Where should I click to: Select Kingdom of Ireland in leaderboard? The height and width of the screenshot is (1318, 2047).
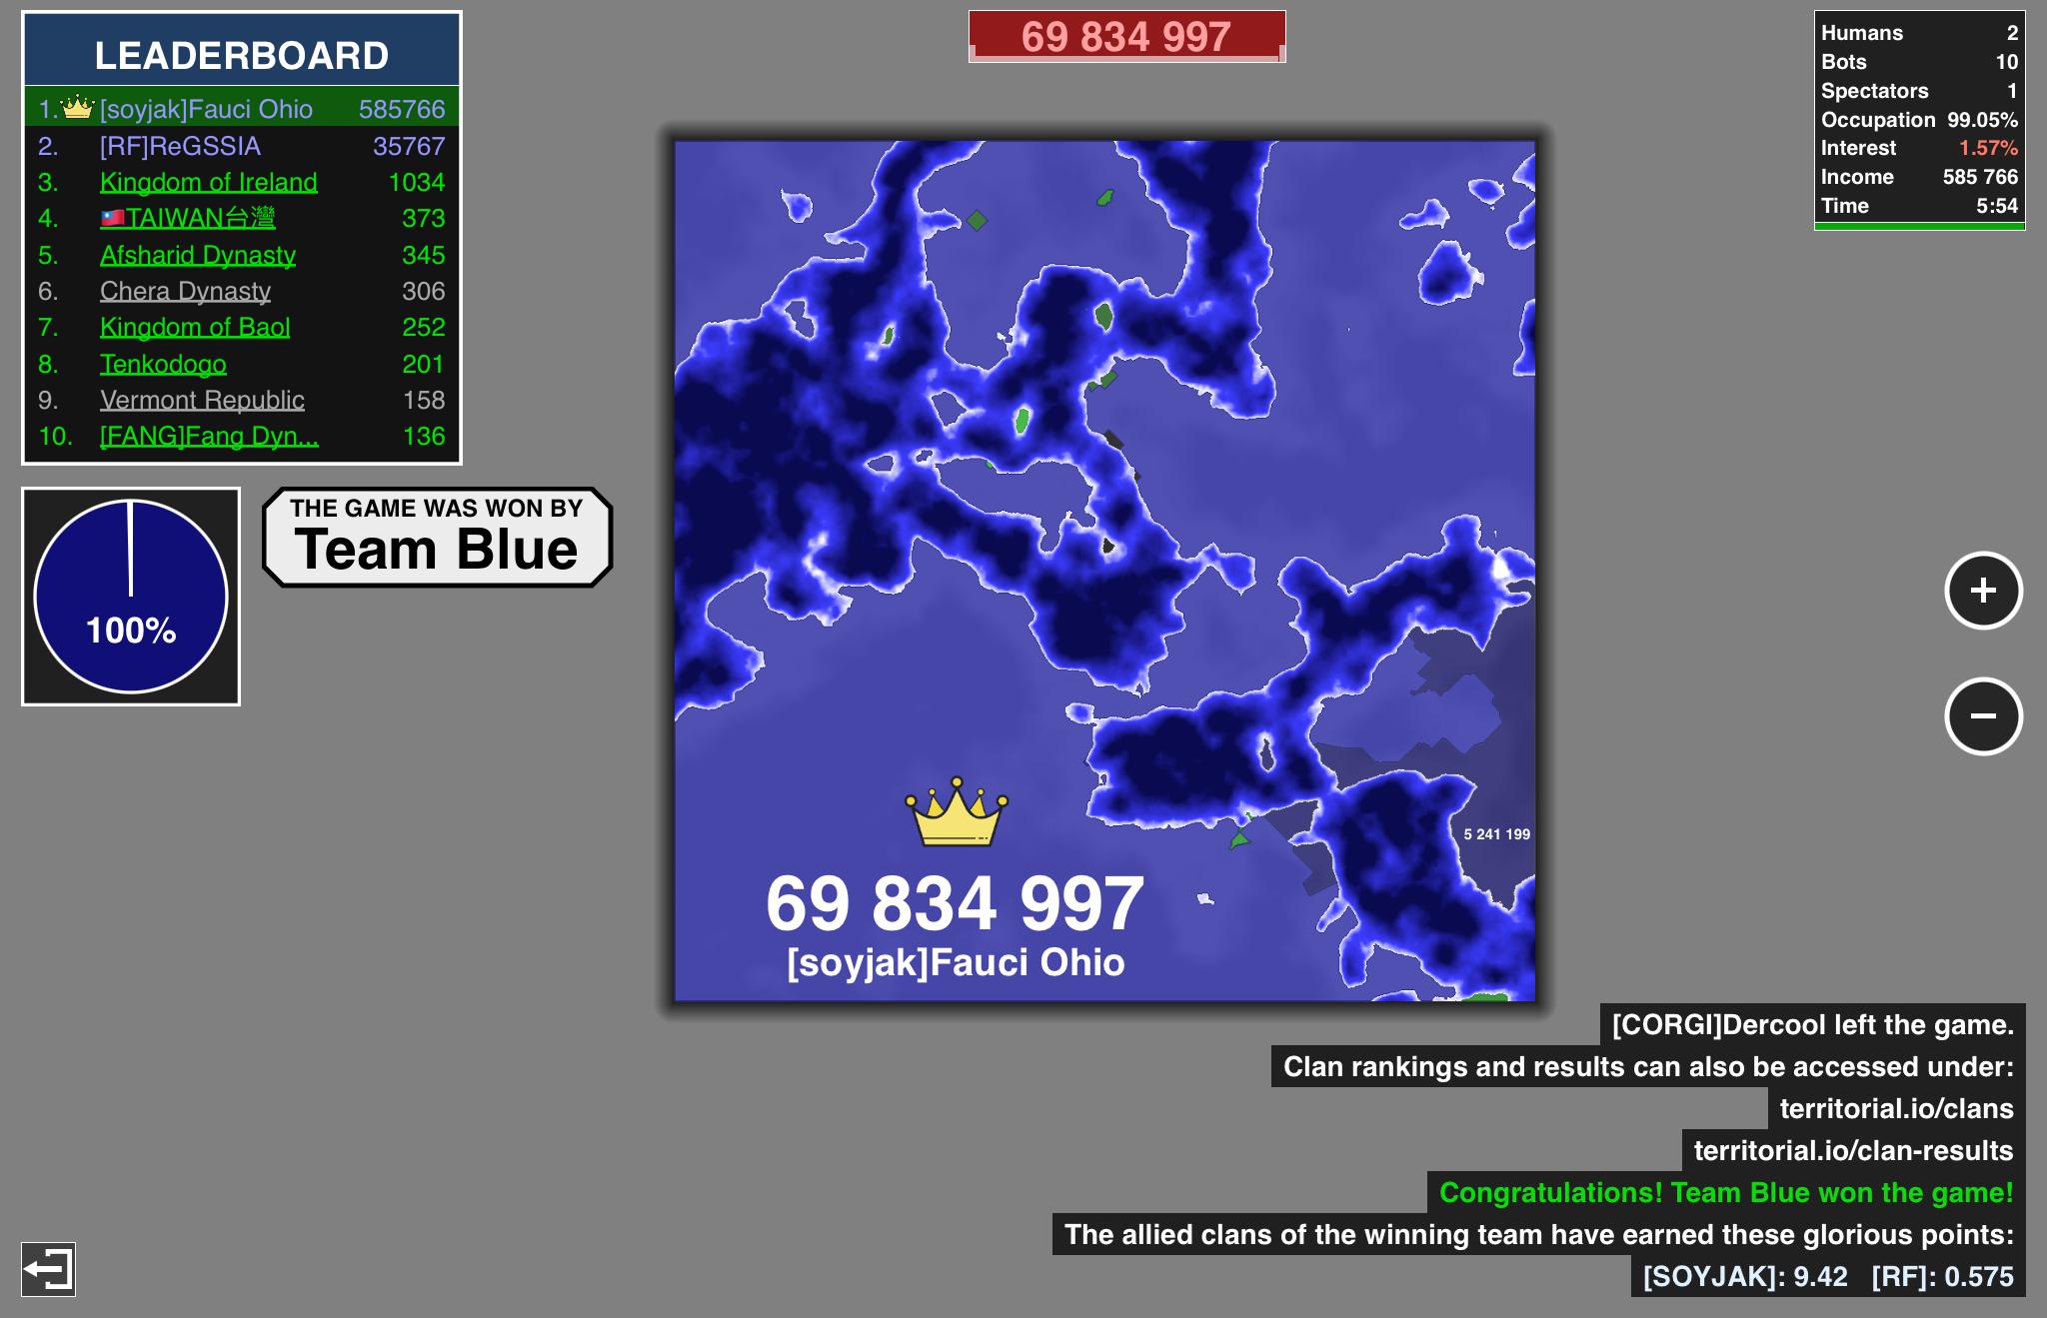click(208, 182)
